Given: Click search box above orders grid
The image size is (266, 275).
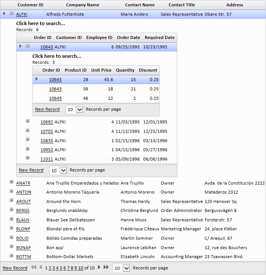Looking at the screenshot, I should [x=41, y=24].
